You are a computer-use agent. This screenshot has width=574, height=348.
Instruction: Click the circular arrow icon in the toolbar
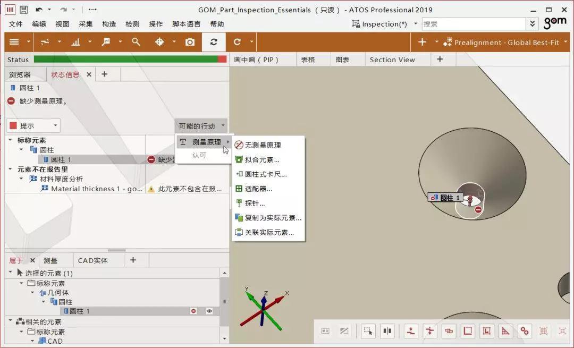click(237, 42)
